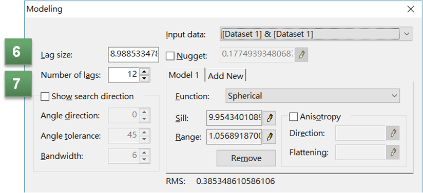Click the pencil icon beside Flattening field
This screenshot has width=423, height=193.
coord(393,153)
